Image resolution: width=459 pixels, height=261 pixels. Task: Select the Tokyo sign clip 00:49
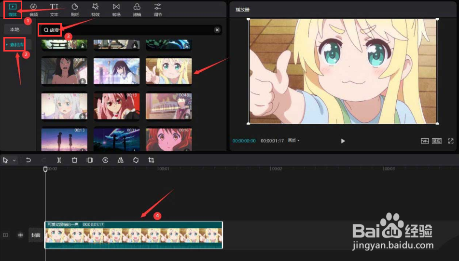(169, 106)
